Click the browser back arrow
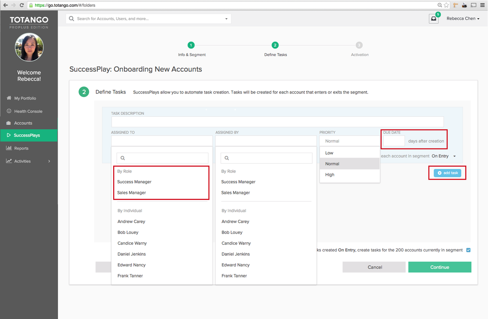The image size is (488, 319). click(5, 5)
